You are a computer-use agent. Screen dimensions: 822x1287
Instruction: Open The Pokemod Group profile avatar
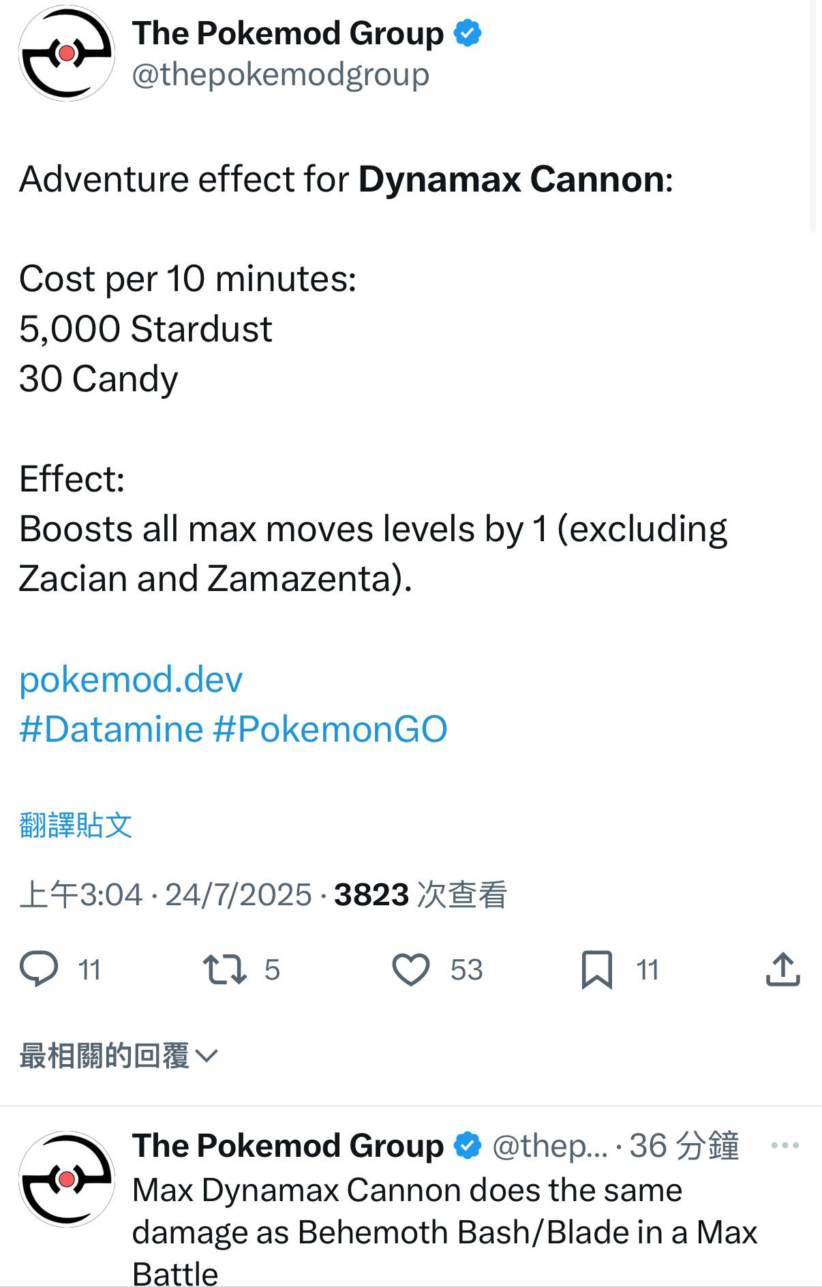pos(66,53)
